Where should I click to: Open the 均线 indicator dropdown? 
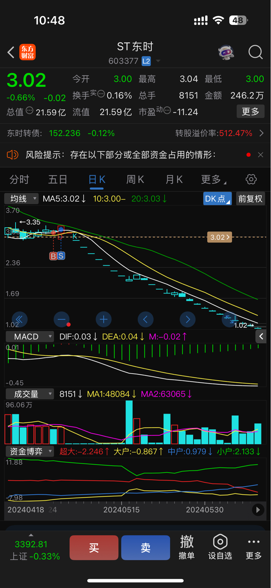coord(21,199)
